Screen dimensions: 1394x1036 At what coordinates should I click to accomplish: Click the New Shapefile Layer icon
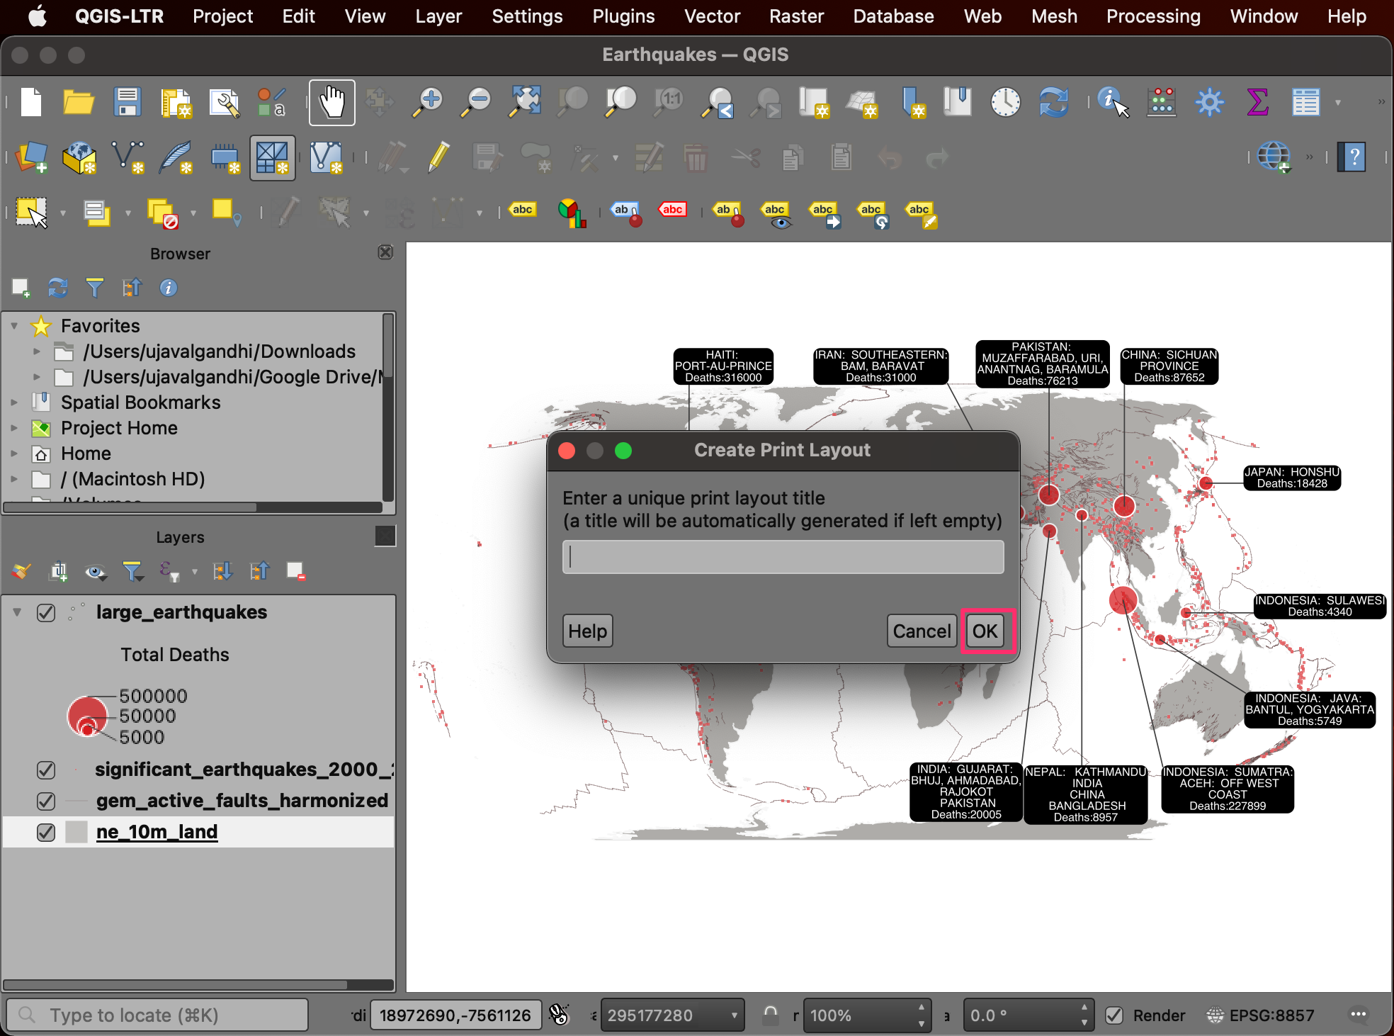click(x=128, y=157)
